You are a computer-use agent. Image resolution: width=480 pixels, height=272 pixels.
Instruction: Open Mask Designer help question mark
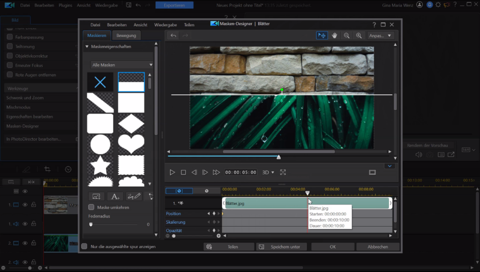click(x=374, y=24)
